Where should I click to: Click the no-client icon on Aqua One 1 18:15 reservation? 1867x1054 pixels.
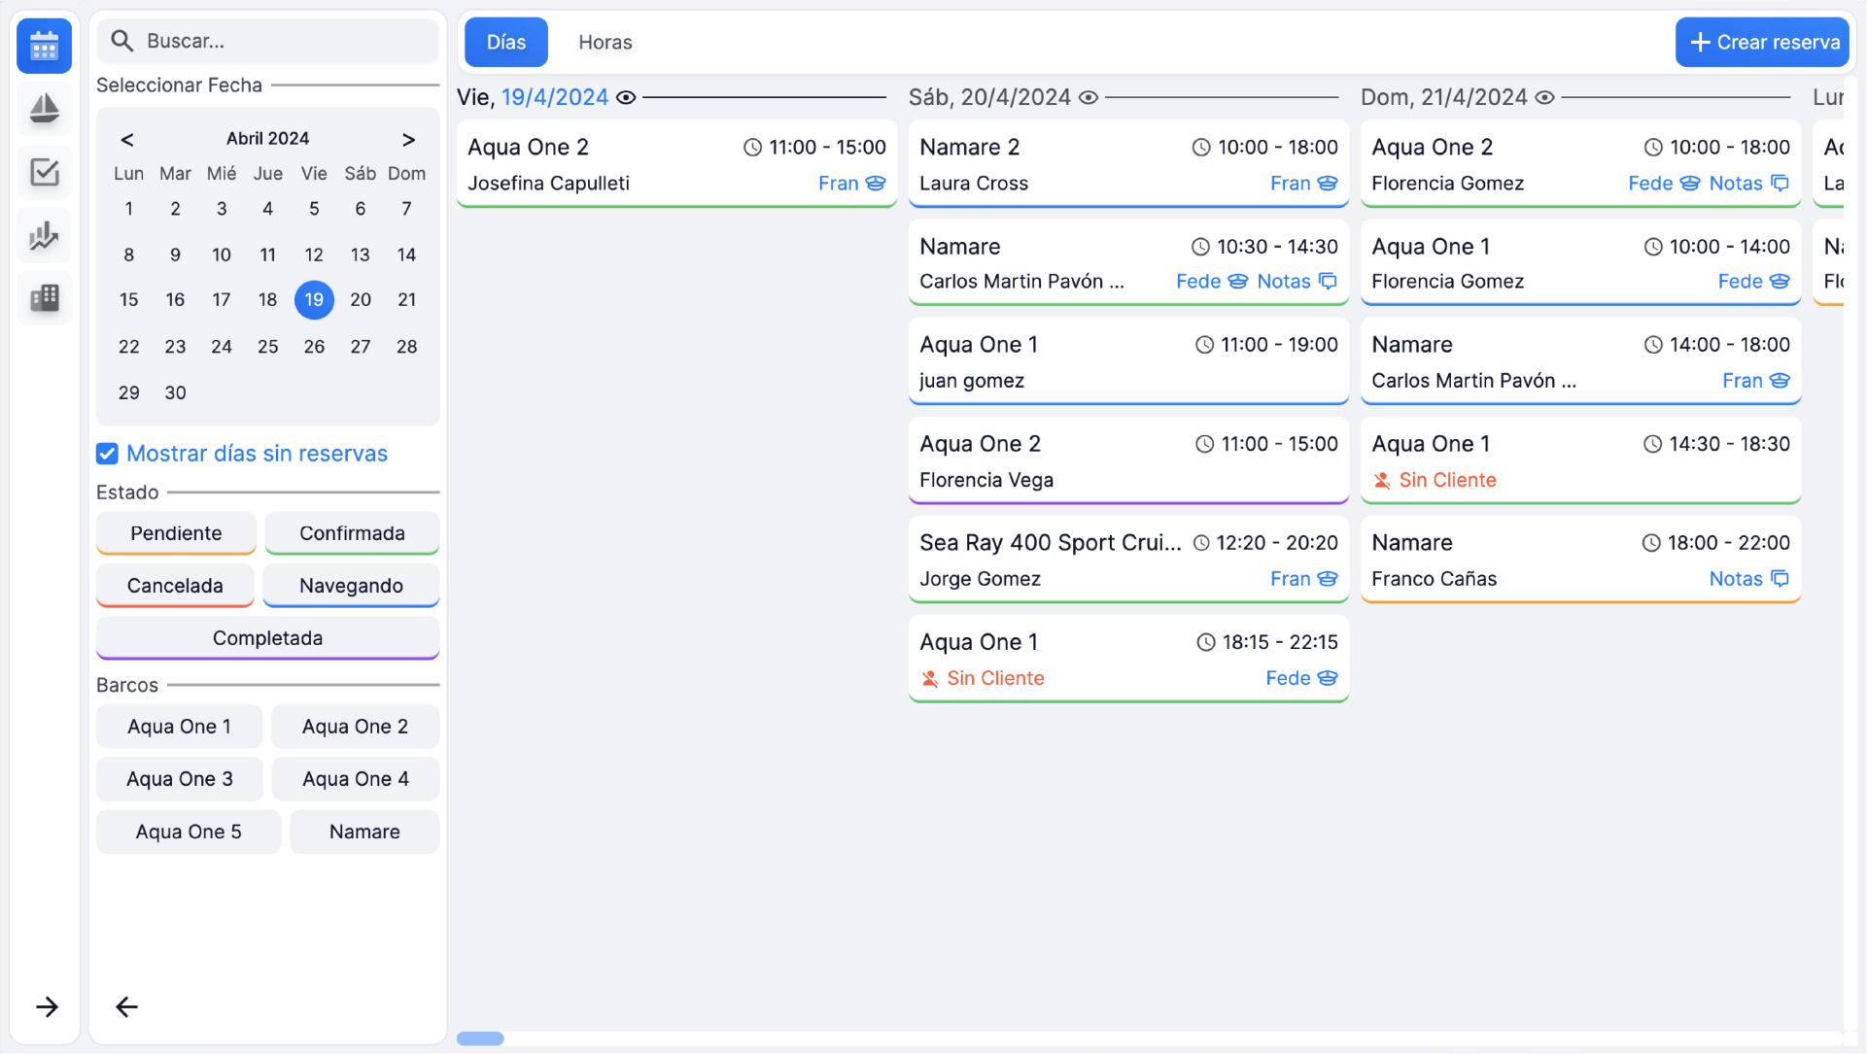coord(930,678)
